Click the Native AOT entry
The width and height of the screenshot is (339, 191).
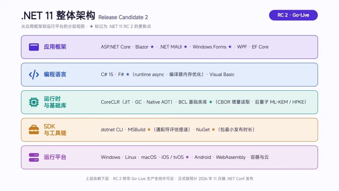click(158, 102)
